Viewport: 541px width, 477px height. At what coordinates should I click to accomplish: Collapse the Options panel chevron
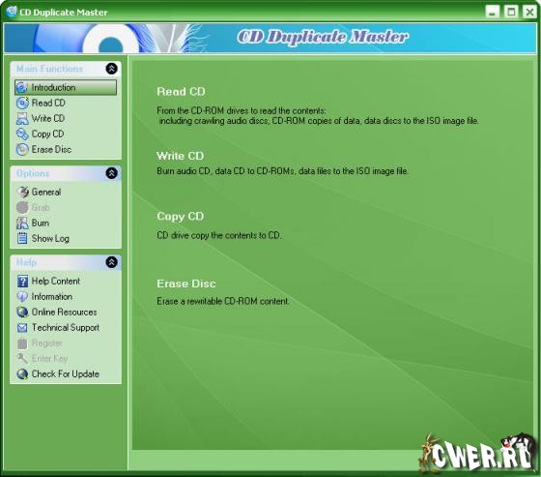[111, 173]
